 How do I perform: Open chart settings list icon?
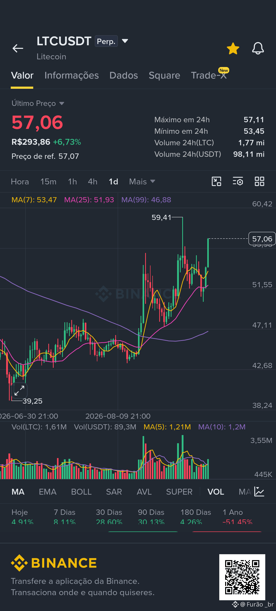pyautogui.click(x=238, y=181)
